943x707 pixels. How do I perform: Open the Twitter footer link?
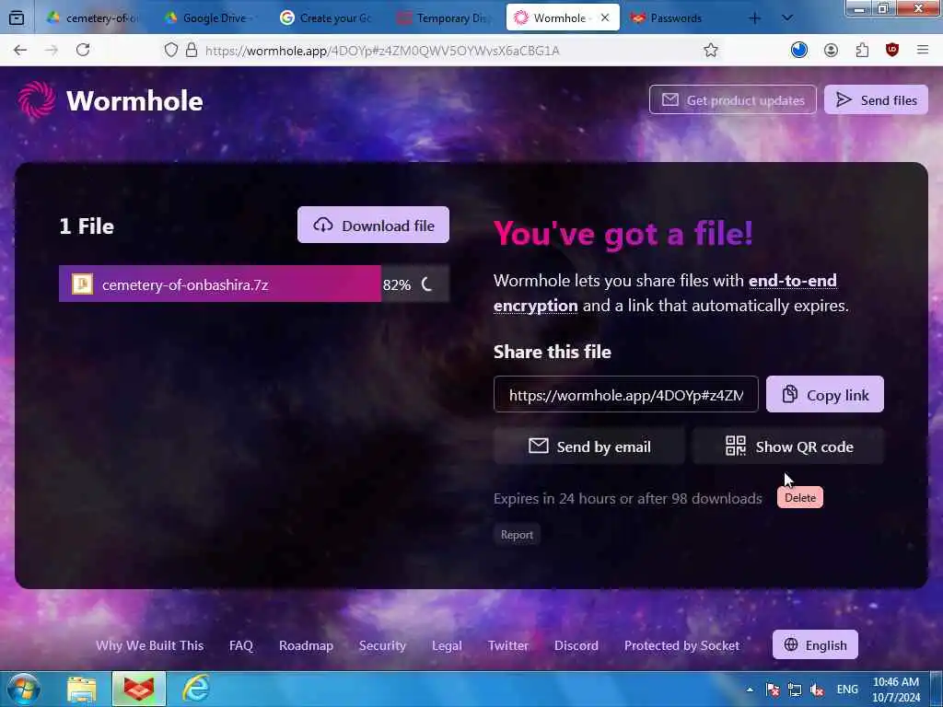[508, 645]
